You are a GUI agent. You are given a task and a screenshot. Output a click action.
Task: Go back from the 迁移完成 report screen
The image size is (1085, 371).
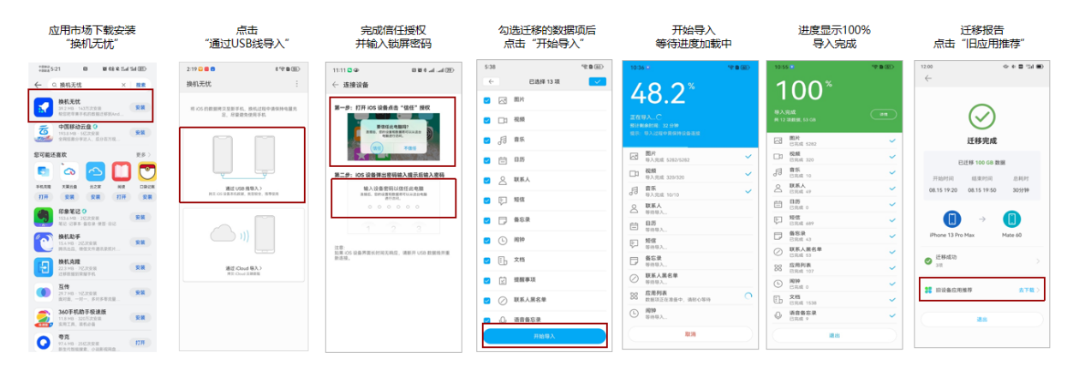[x=927, y=78]
